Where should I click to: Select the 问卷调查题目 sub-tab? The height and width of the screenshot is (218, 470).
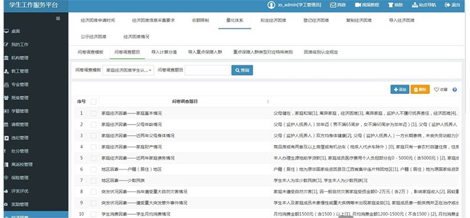(x=127, y=52)
